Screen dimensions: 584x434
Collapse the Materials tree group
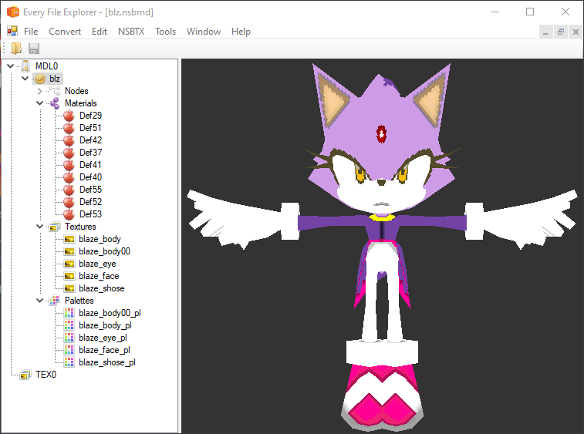pos(40,103)
